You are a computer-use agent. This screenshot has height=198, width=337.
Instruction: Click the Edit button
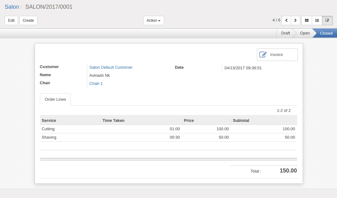(12, 21)
